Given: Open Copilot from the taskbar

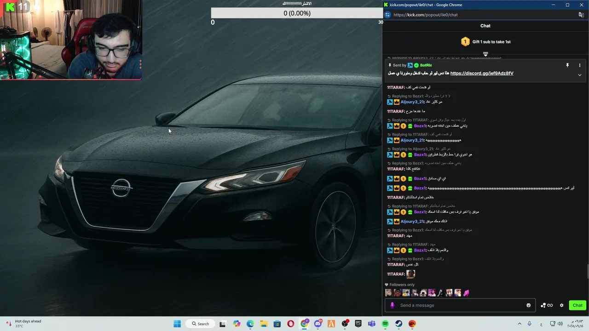Looking at the screenshot, I should click(x=237, y=324).
